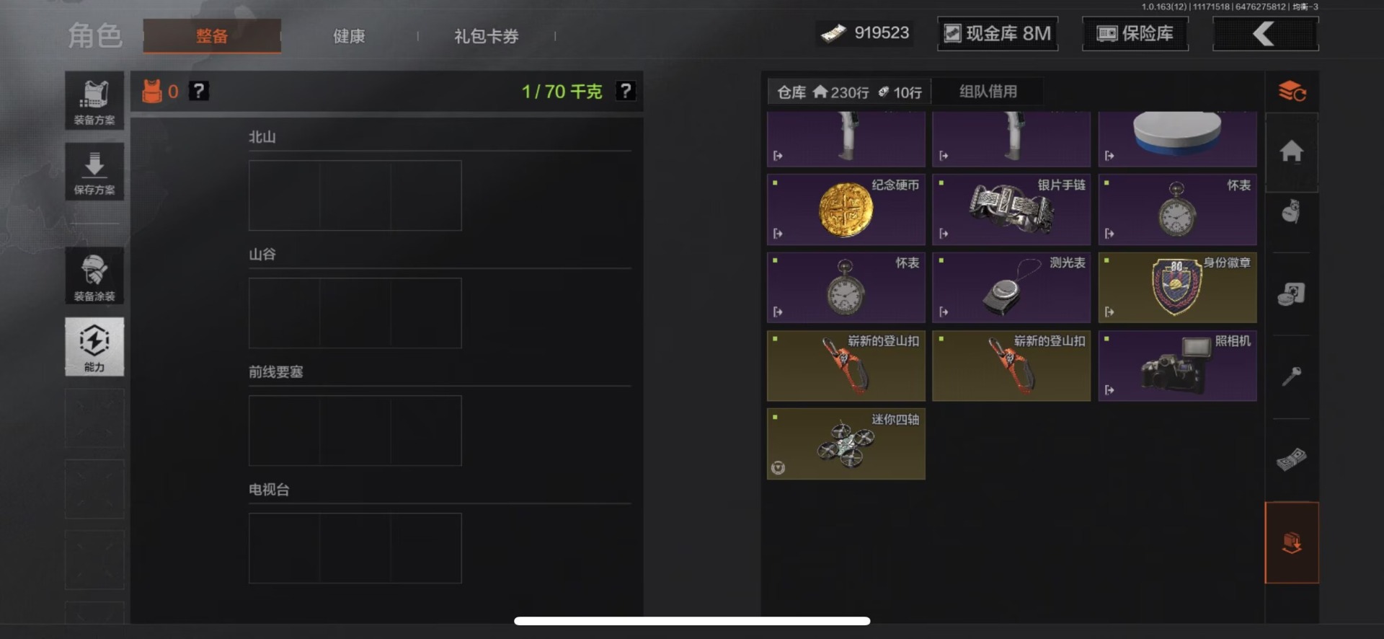The height and width of the screenshot is (639, 1384).
Task: Open the 礼包卡券 tab
Action: click(487, 36)
